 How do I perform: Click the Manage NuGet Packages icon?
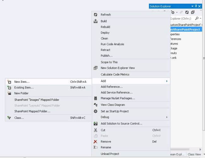click(x=96, y=98)
